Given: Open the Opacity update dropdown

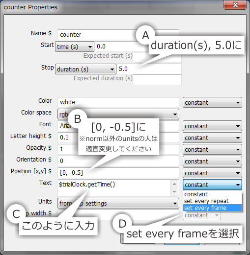Looking at the screenshot, I should [212, 149].
